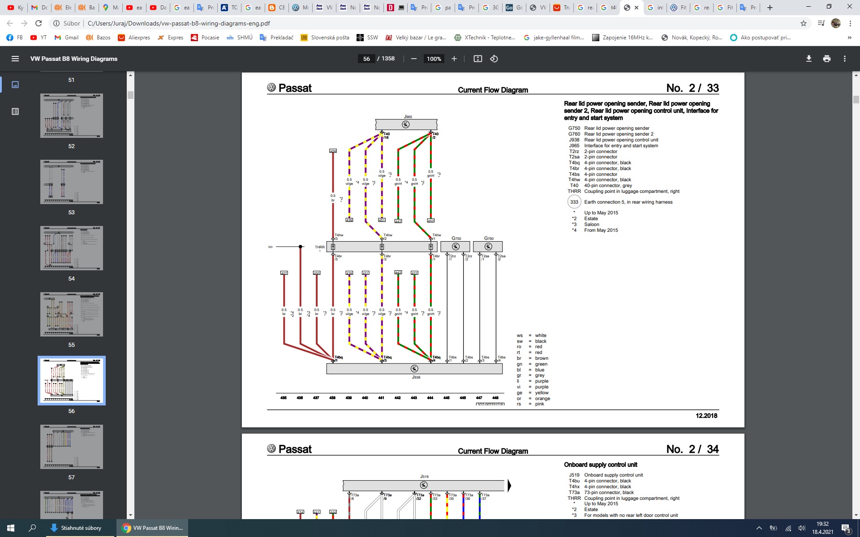Open PDF viewer more actions menu

pyautogui.click(x=845, y=59)
